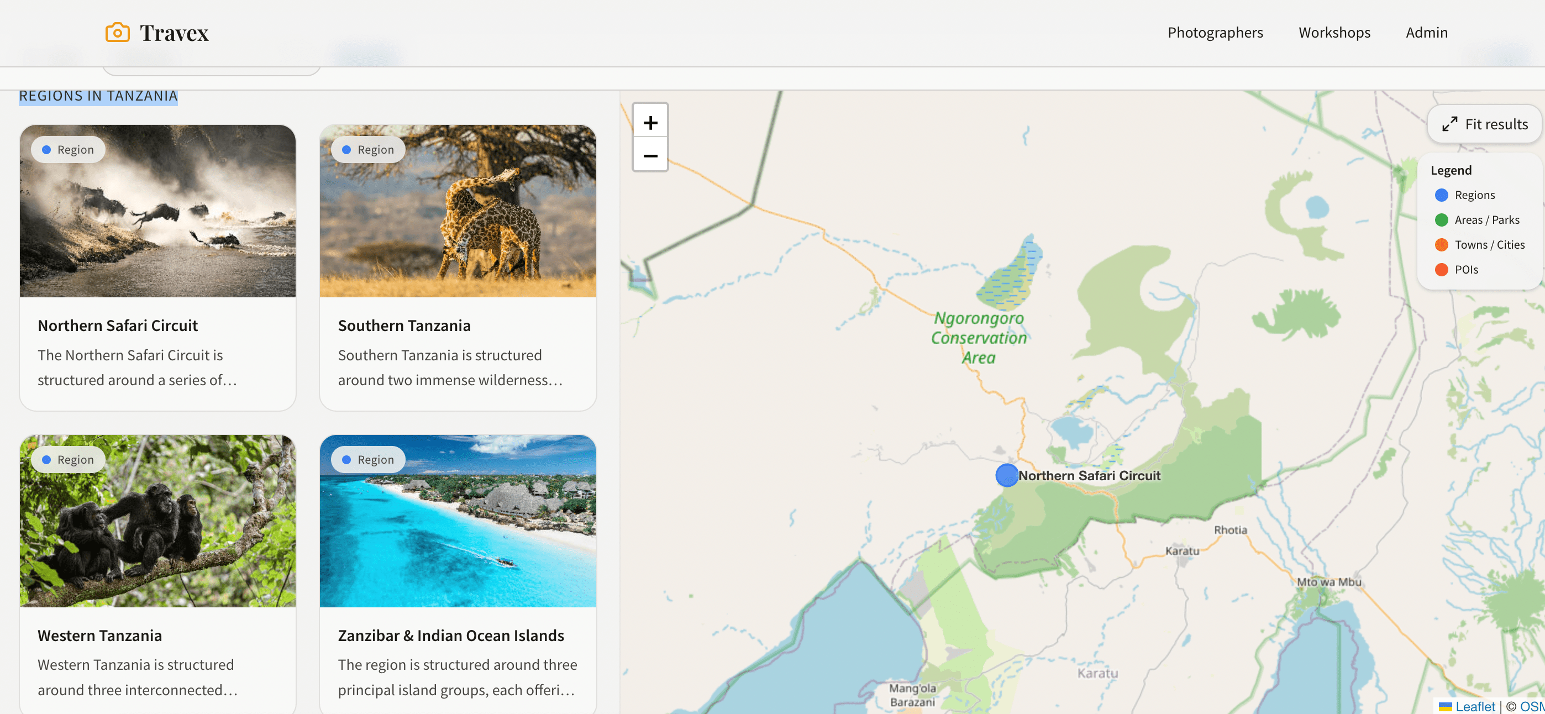Click the Ngorongoro Conservation Area map label
The width and height of the screenshot is (1545, 714).
coord(978,338)
